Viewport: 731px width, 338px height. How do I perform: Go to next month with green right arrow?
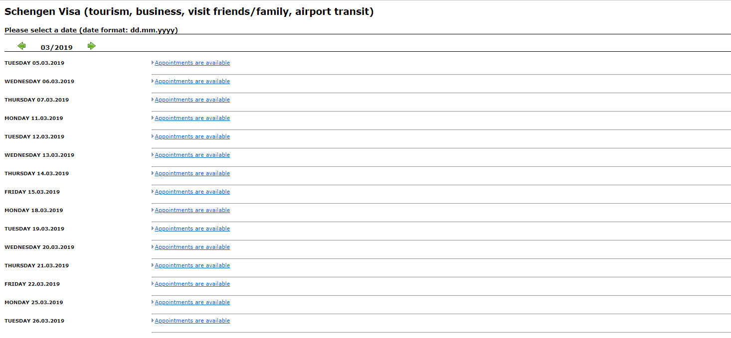(x=92, y=46)
